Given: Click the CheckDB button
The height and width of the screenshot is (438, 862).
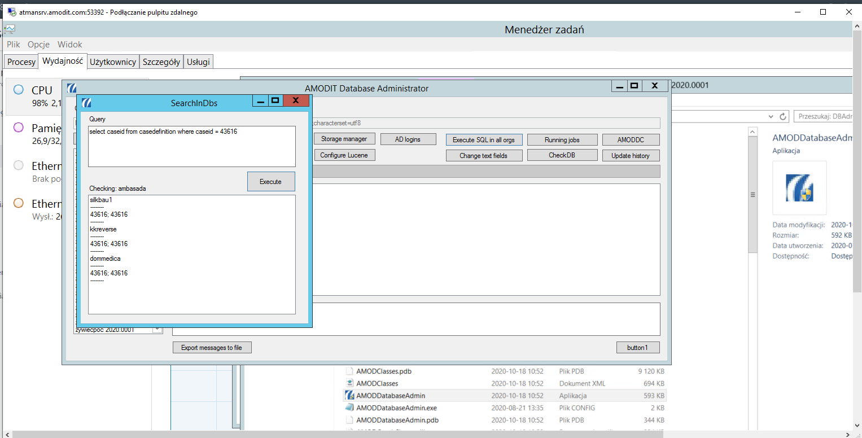Looking at the screenshot, I should coord(562,155).
